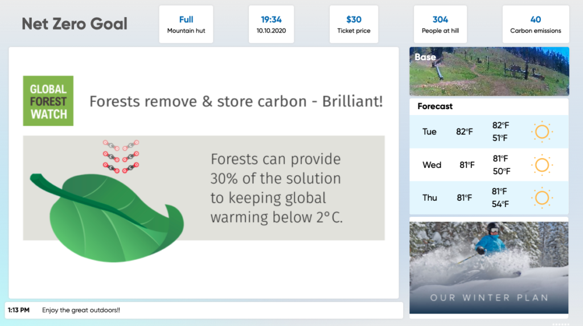This screenshot has width=583, height=326.
Task: Open the Our Winter Plan skier image
Action: (x=489, y=267)
